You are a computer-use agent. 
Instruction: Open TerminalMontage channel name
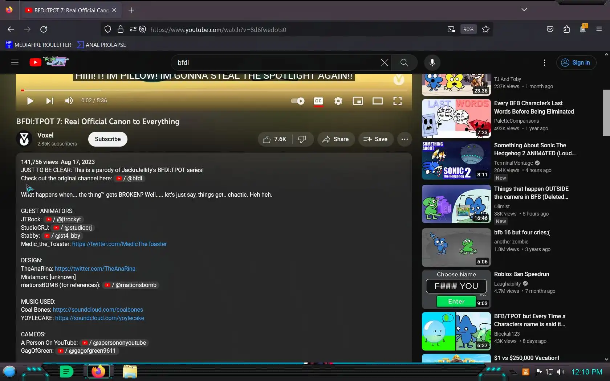tap(513, 163)
